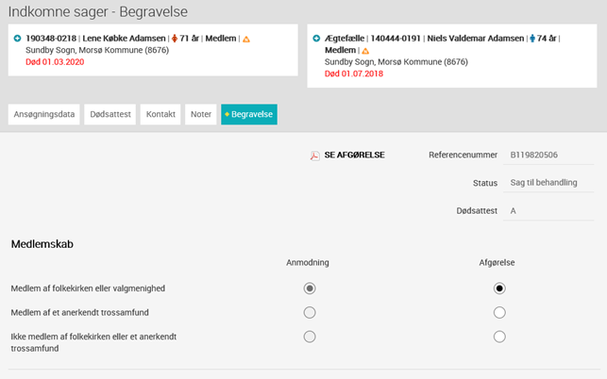Expand spouse Niels Valdemar Adamsen card

point(316,39)
